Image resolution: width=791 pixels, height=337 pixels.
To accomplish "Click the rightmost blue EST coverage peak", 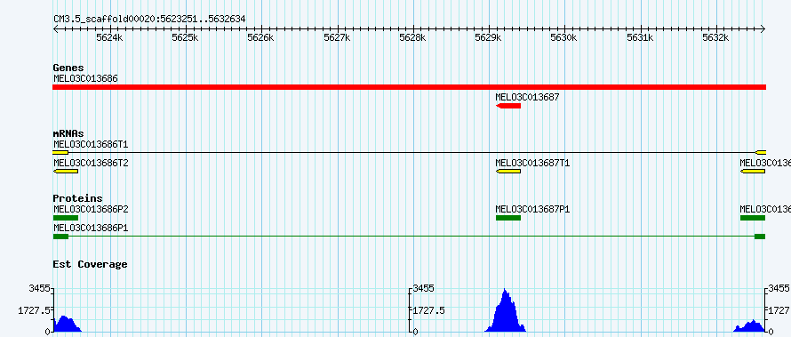I will [749, 326].
